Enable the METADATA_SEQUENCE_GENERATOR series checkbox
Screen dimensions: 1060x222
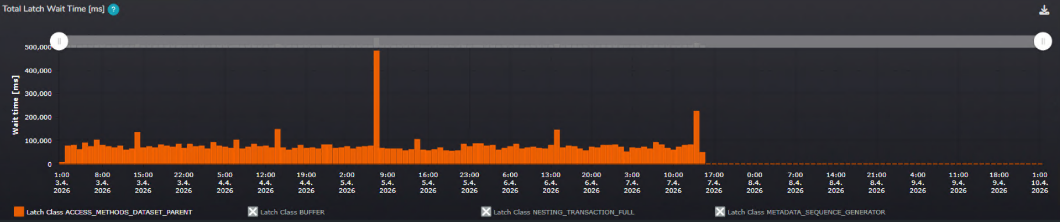[720, 212]
